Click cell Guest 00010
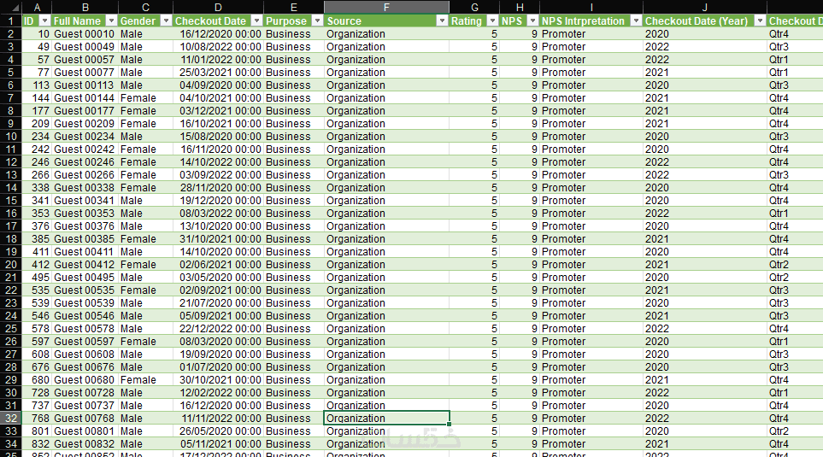The image size is (823, 457). point(84,34)
